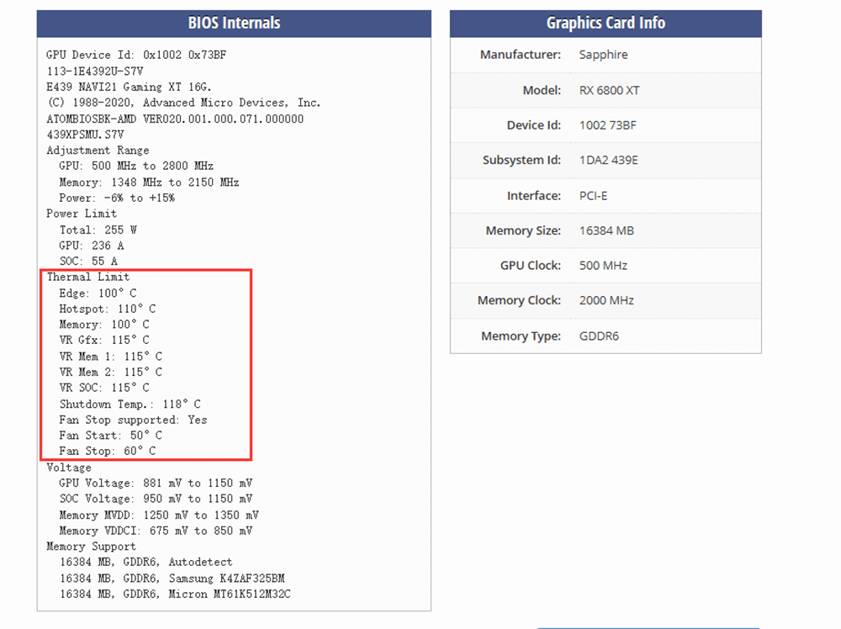
Task: Click the GPU Voltage range line
Action: [155, 484]
